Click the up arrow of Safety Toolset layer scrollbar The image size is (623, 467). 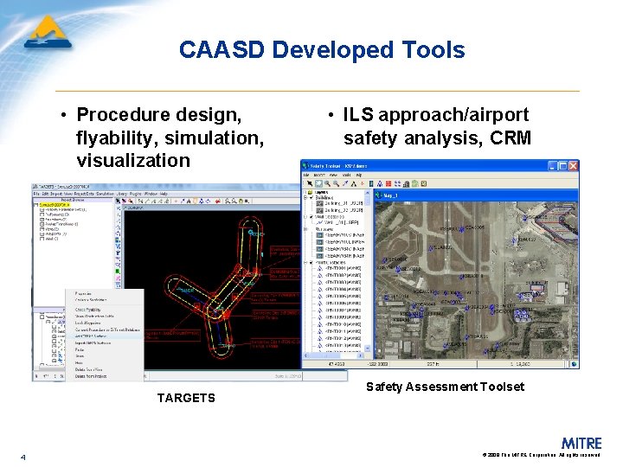pos(368,193)
